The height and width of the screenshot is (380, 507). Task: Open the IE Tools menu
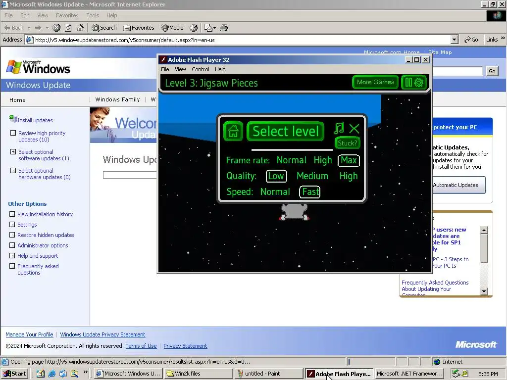[x=93, y=15]
